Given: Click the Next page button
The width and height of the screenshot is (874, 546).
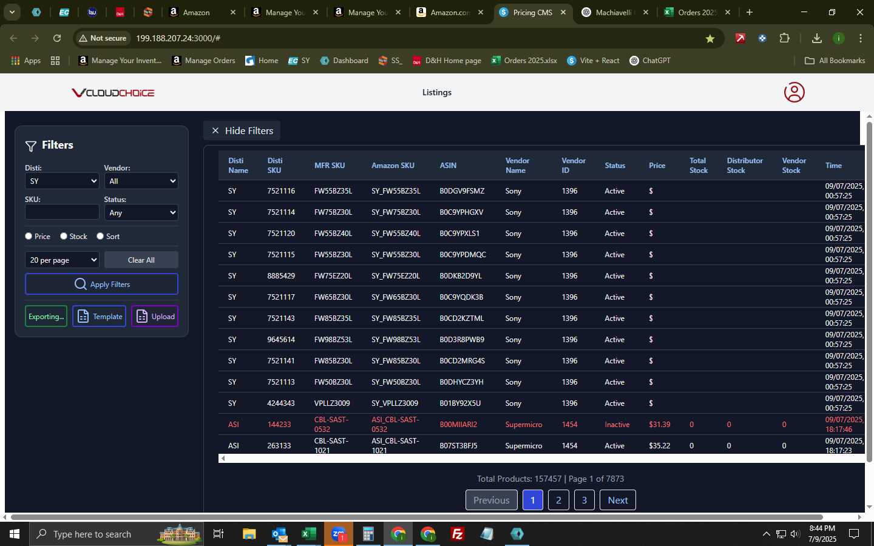Looking at the screenshot, I should coord(618,500).
